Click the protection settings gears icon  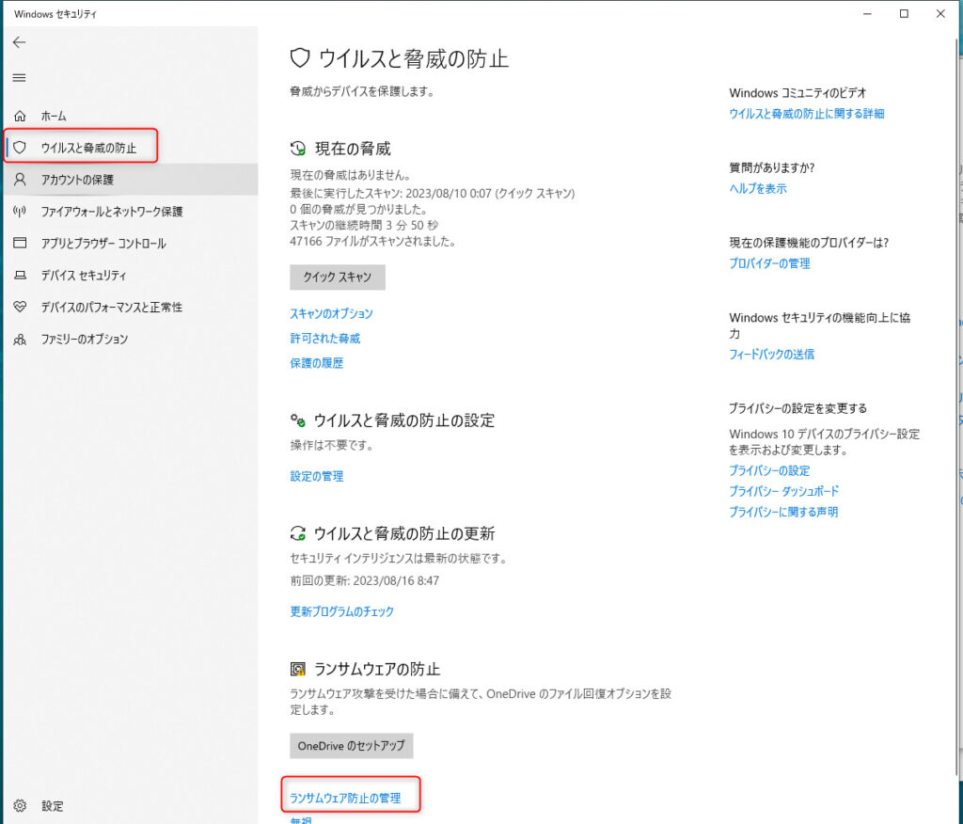click(x=298, y=420)
